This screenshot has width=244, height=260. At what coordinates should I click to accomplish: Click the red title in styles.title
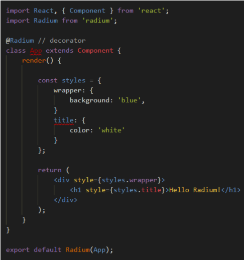pyautogui.click(x=151, y=190)
